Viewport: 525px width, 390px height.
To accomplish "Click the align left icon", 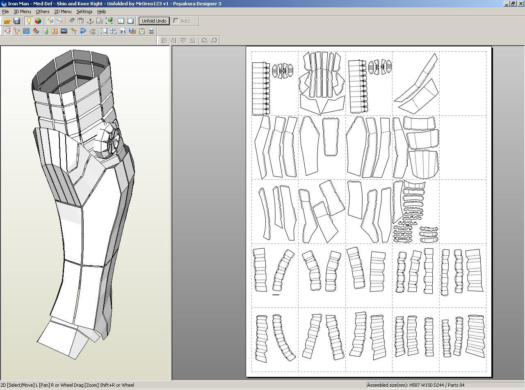I will click(x=164, y=41).
